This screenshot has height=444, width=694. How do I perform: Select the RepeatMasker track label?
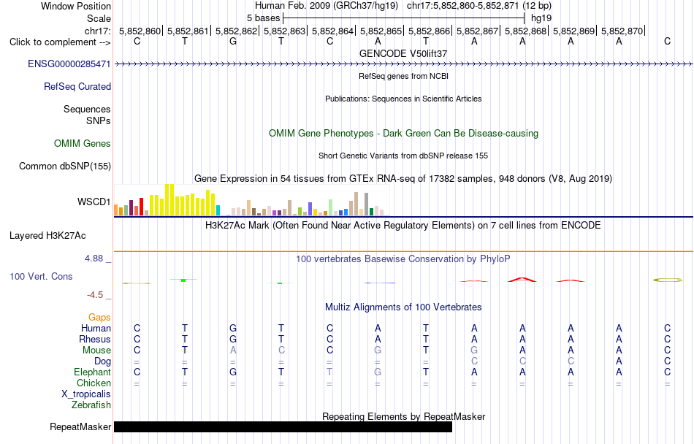[x=80, y=426]
